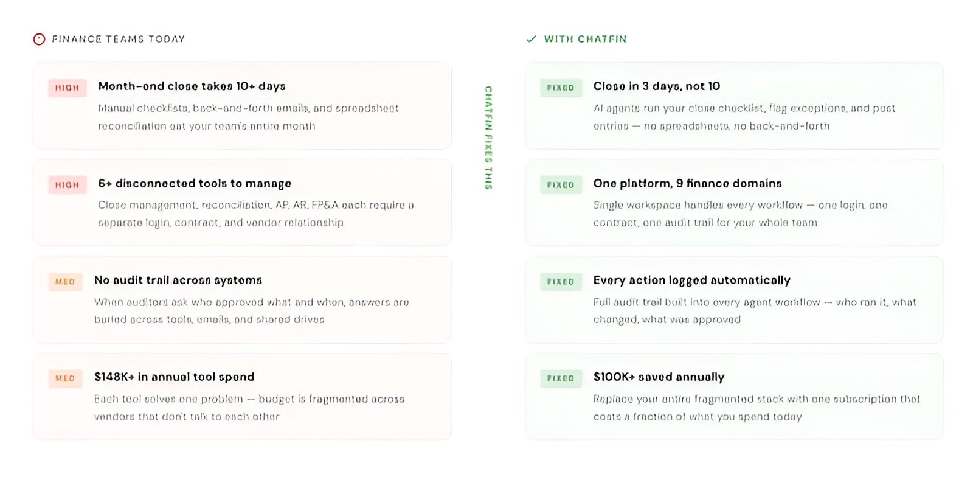Click the HIGH badge on 6+ disconnected tools card
973x477 pixels.
68,185
